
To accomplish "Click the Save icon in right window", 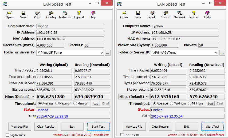I will click(138, 15).
